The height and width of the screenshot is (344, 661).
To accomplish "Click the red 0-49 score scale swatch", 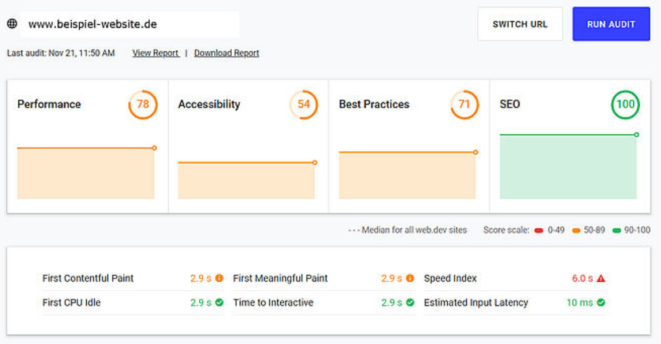I will tap(539, 230).
